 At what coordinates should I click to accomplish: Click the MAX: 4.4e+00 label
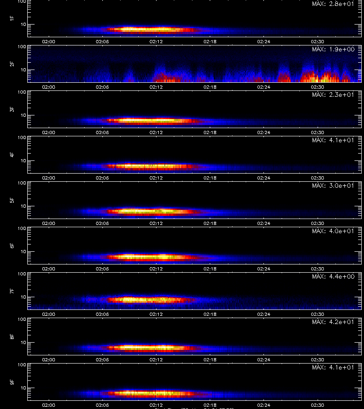(x=333, y=276)
